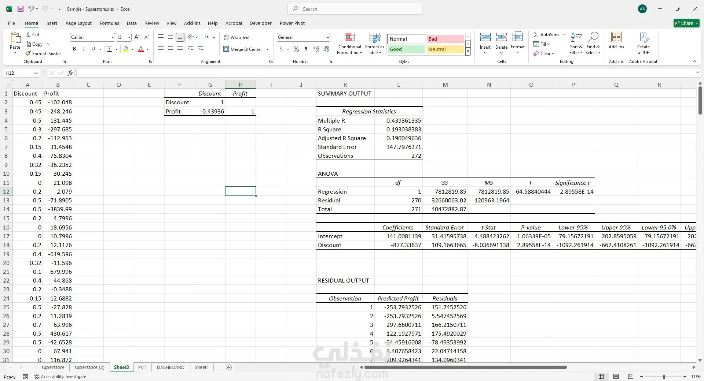704x381 pixels.
Task: Click Accessibility: Investigate in status bar
Action: click(x=60, y=377)
